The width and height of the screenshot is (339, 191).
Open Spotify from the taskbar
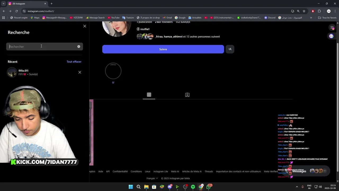[193, 187]
